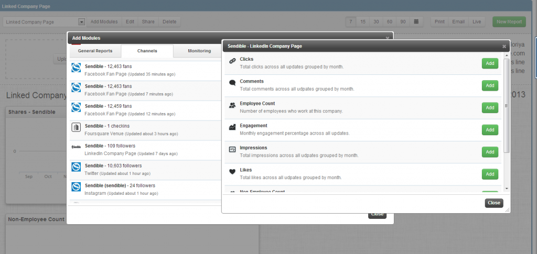Click the Non-Employee Count module header
The image size is (537, 254).
[37, 219]
